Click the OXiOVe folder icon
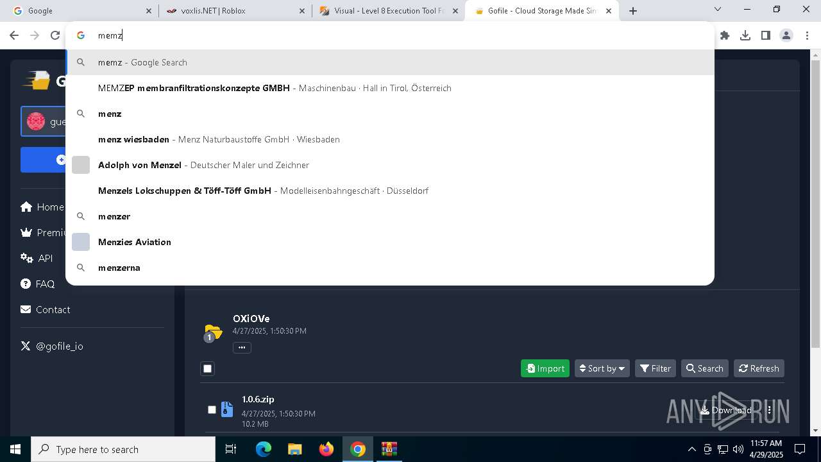This screenshot has height=462, width=821. click(x=213, y=332)
